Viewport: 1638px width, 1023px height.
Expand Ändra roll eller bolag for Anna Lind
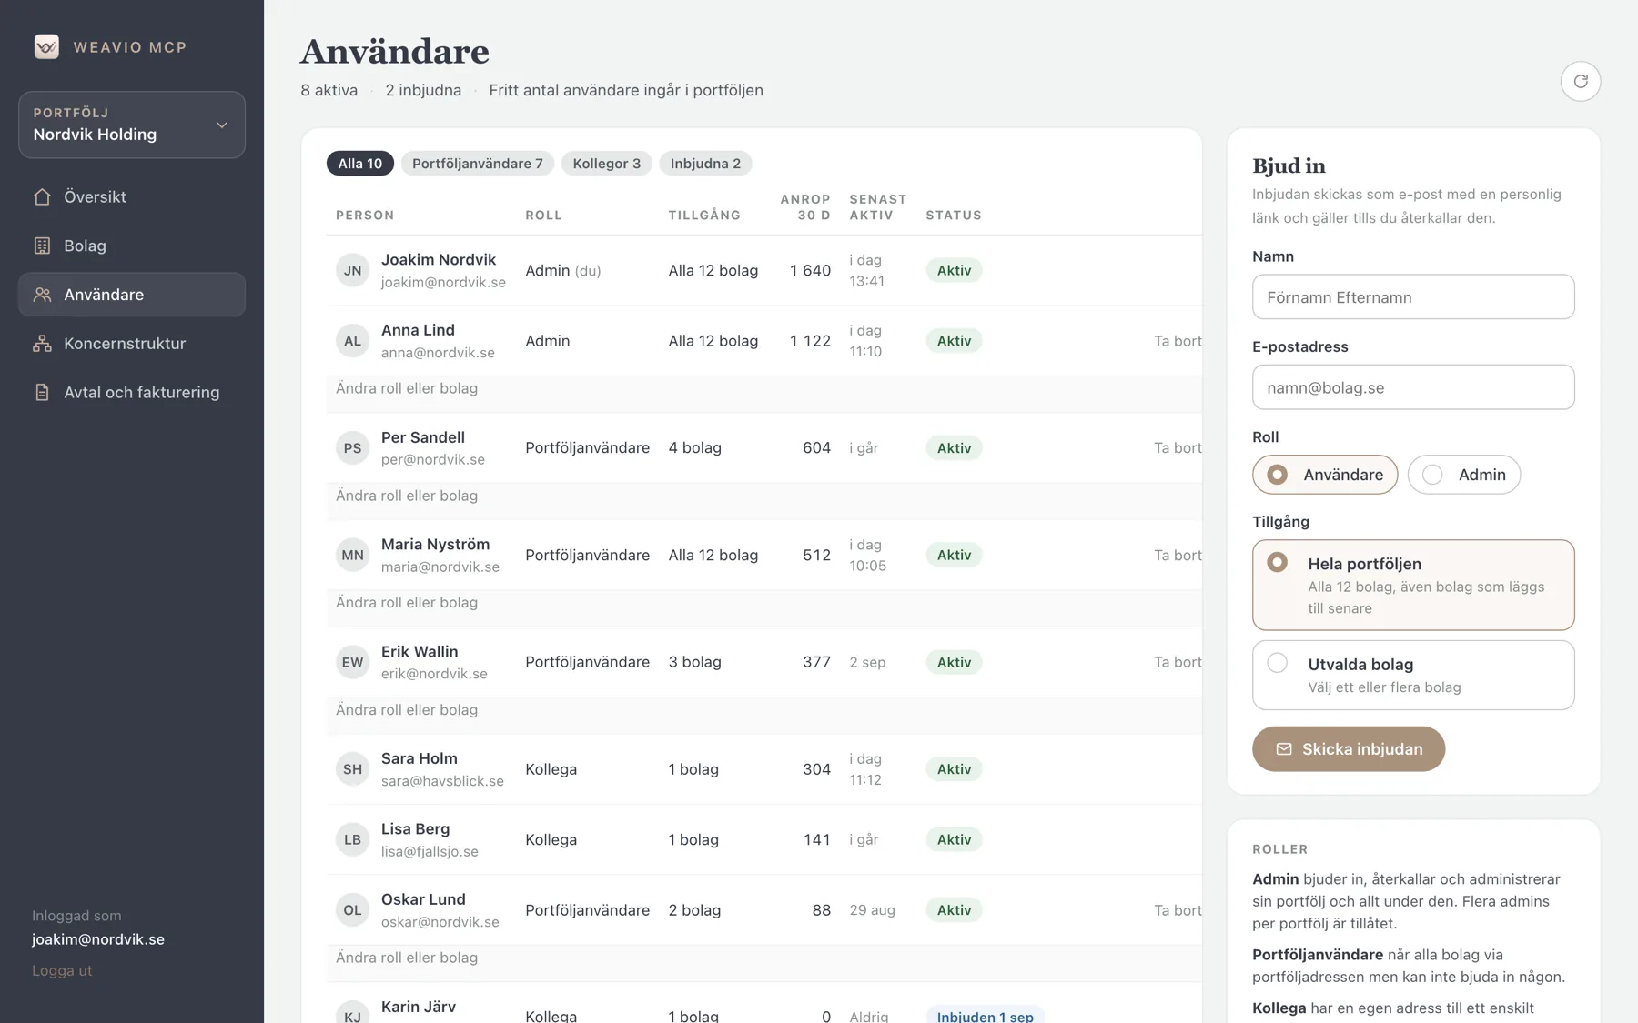(407, 388)
